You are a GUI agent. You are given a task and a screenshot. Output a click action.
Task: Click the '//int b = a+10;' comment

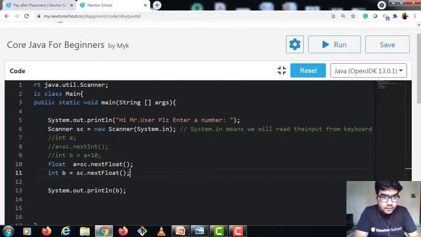pyautogui.click(x=74, y=155)
